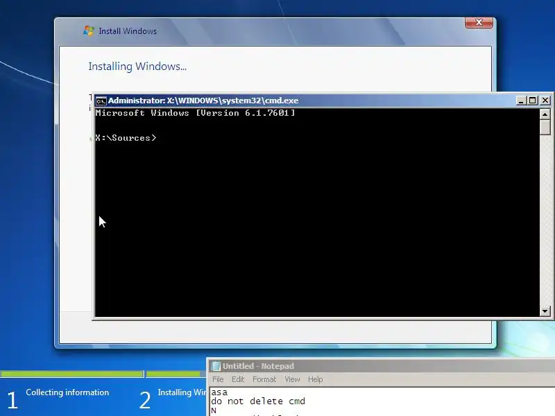Click the cmd.exe title bar system icon
555x416 pixels.
(101, 101)
